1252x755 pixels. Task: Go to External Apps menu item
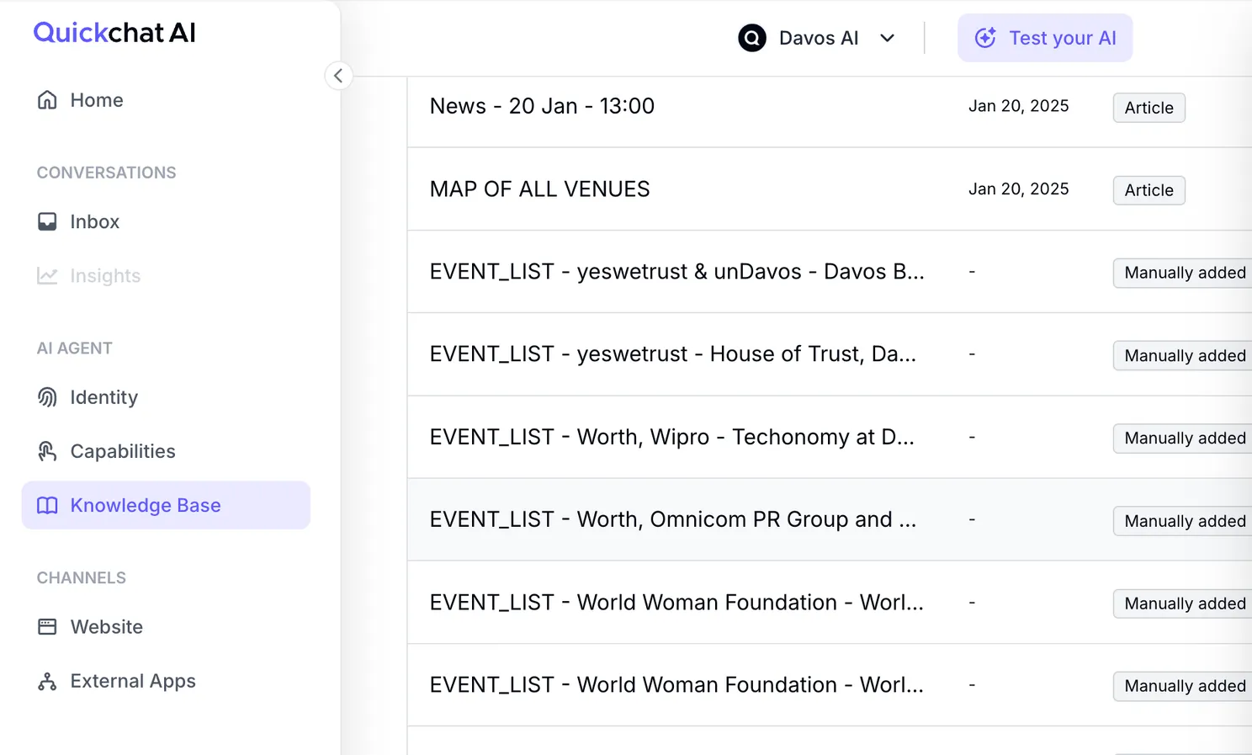pyautogui.click(x=133, y=682)
